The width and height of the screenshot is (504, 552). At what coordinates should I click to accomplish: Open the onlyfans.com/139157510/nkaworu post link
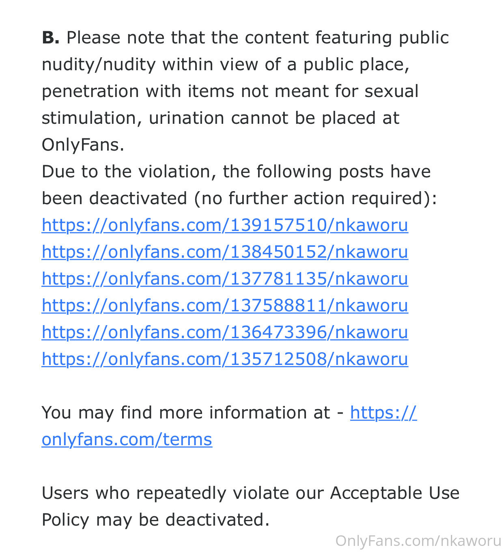225,225
